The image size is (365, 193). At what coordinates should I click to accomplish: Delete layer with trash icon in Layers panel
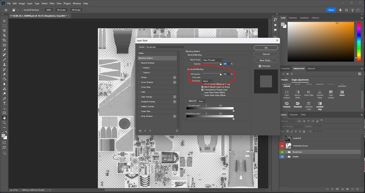[358, 189]
